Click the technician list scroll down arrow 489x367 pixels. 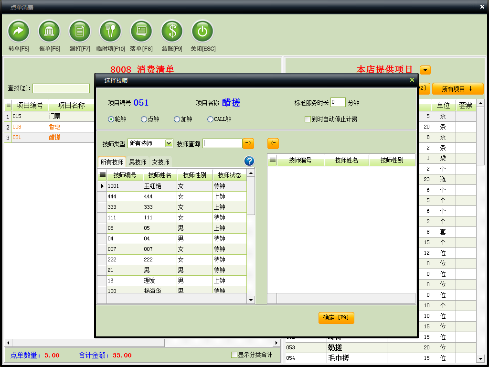pyautogui.click(x=251, y=300)
